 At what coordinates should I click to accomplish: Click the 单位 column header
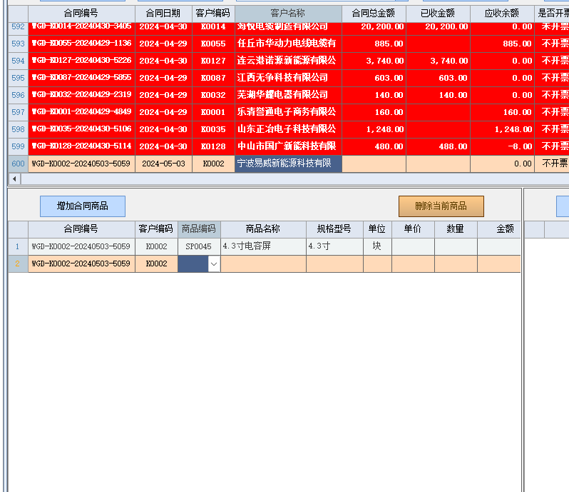coord(377,229)
